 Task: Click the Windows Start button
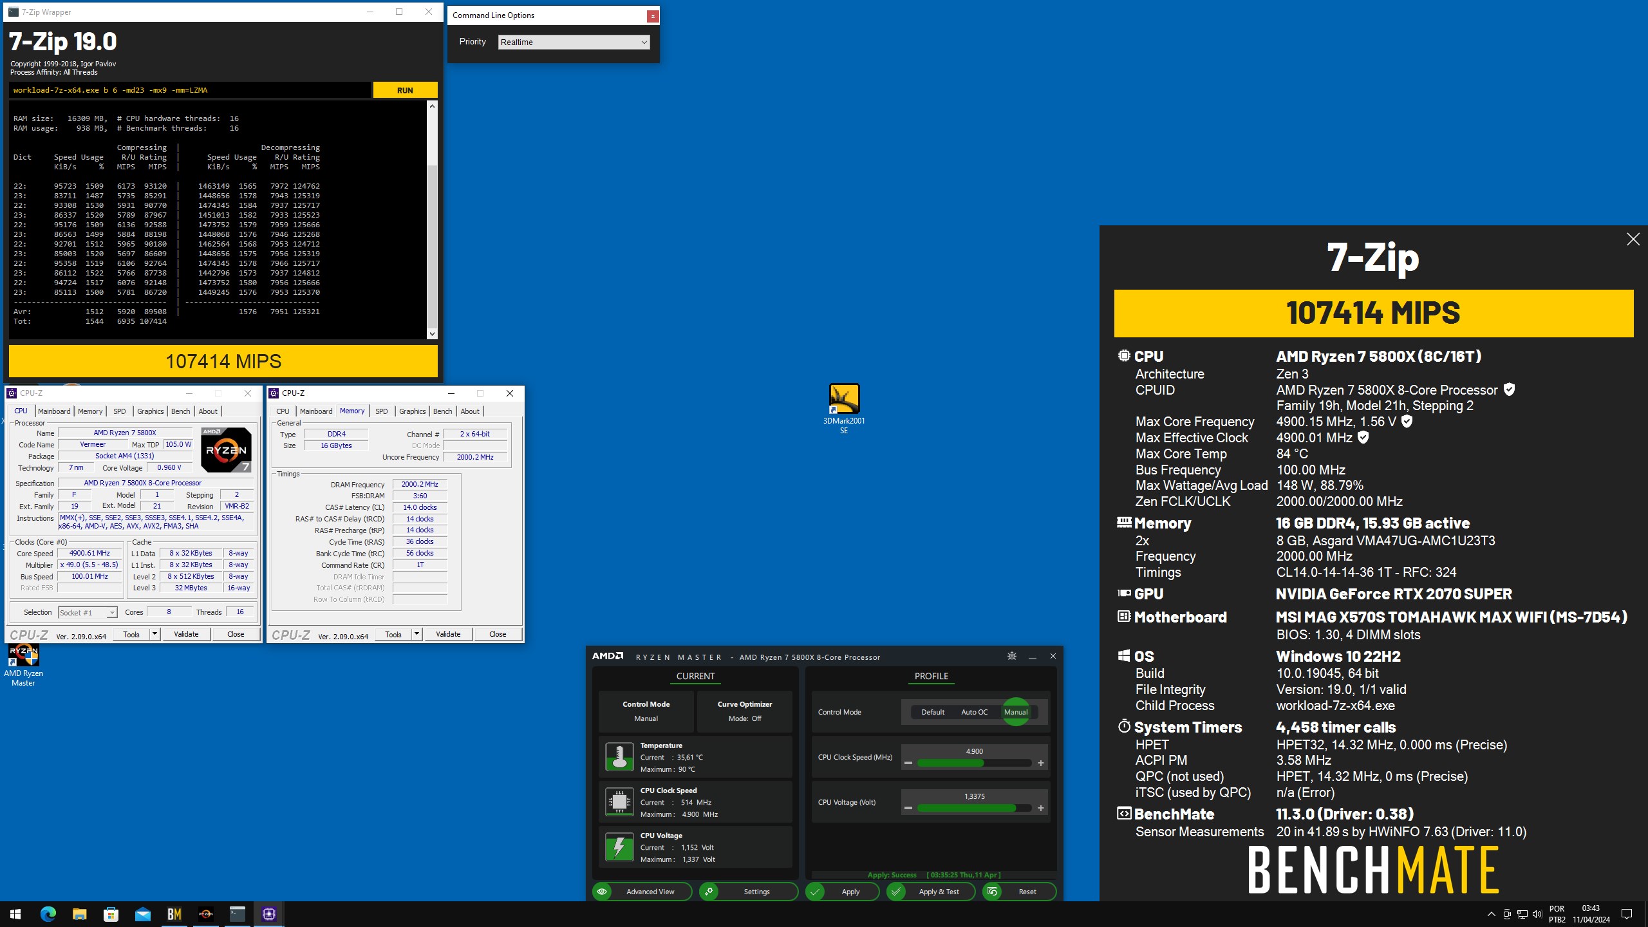pyautogui.click(x=15, y=913)
